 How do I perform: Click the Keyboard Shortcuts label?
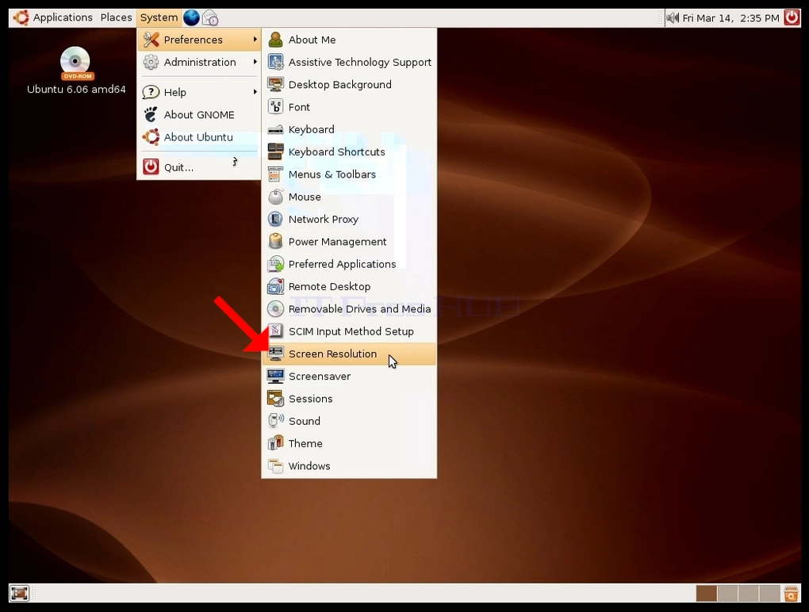pos(337,152)
